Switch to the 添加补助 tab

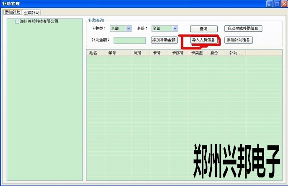[x=13, y=12]
